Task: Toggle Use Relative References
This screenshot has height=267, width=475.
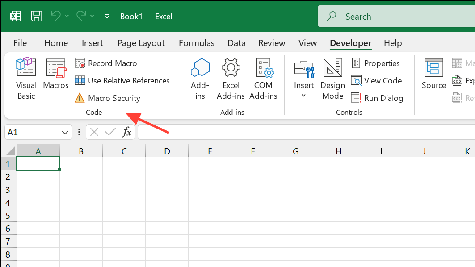Action: pyautogui.click(x=122, y=81)
